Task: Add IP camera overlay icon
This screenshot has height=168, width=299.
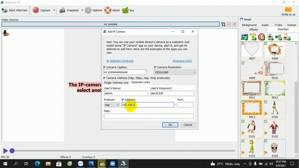Action: (x=278, y=37)
